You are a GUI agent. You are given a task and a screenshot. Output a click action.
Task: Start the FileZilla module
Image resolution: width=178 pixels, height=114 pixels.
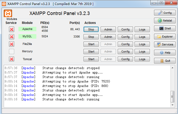pyautogui.click(x=91, y=44)
